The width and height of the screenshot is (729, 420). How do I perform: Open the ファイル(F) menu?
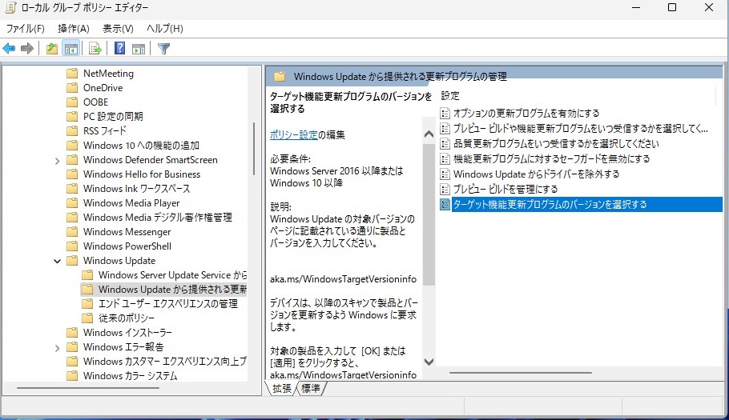tap(25, 29)
